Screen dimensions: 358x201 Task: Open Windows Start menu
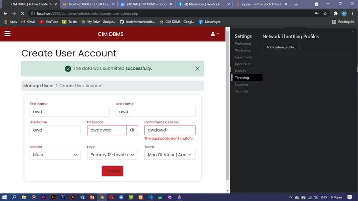pyautogui.click(x=4, y=197)
